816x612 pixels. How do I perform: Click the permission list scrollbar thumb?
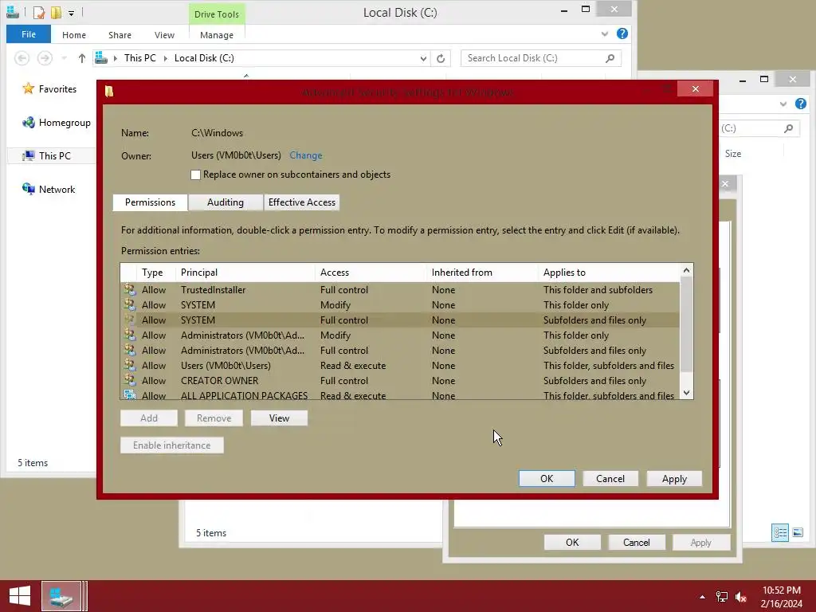pos(686,324)
